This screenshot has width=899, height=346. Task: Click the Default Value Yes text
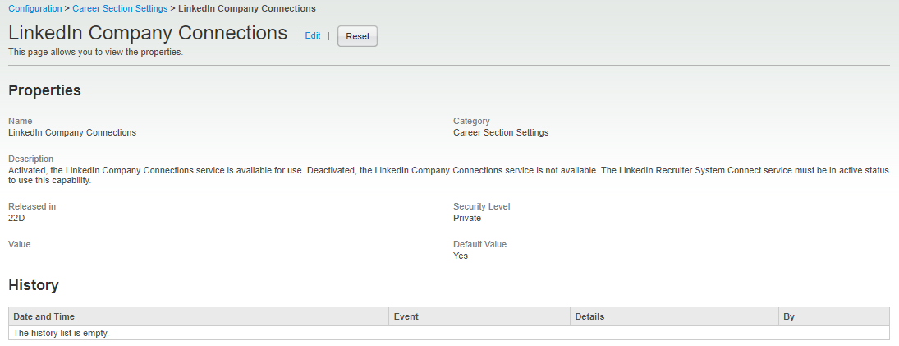pyautogui.click(x=461, y=256)
